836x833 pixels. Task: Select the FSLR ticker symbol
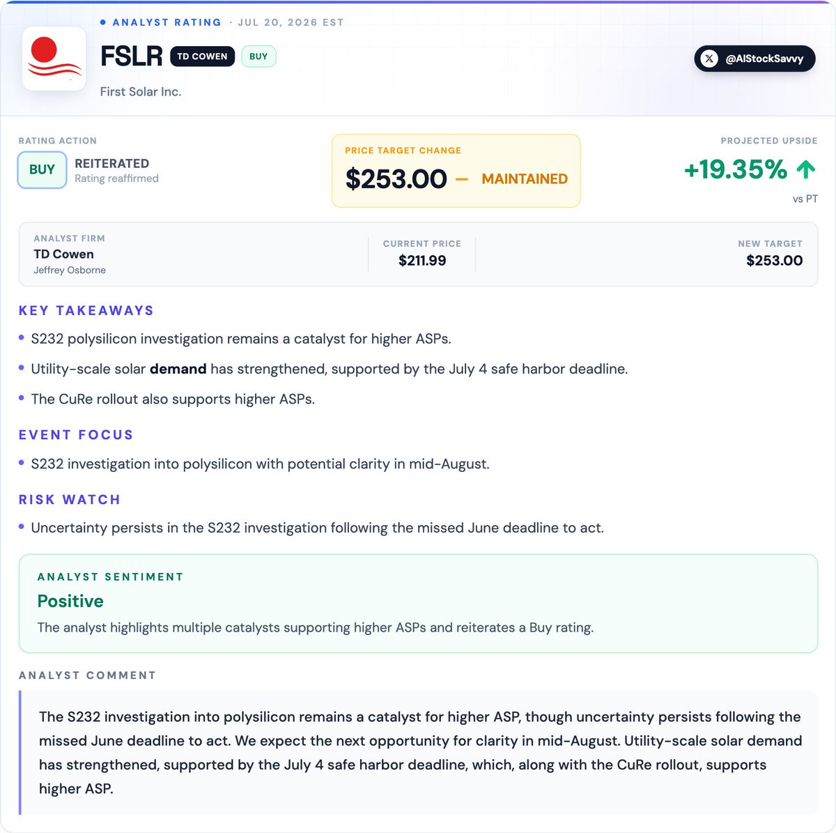(x=132, y=56)
